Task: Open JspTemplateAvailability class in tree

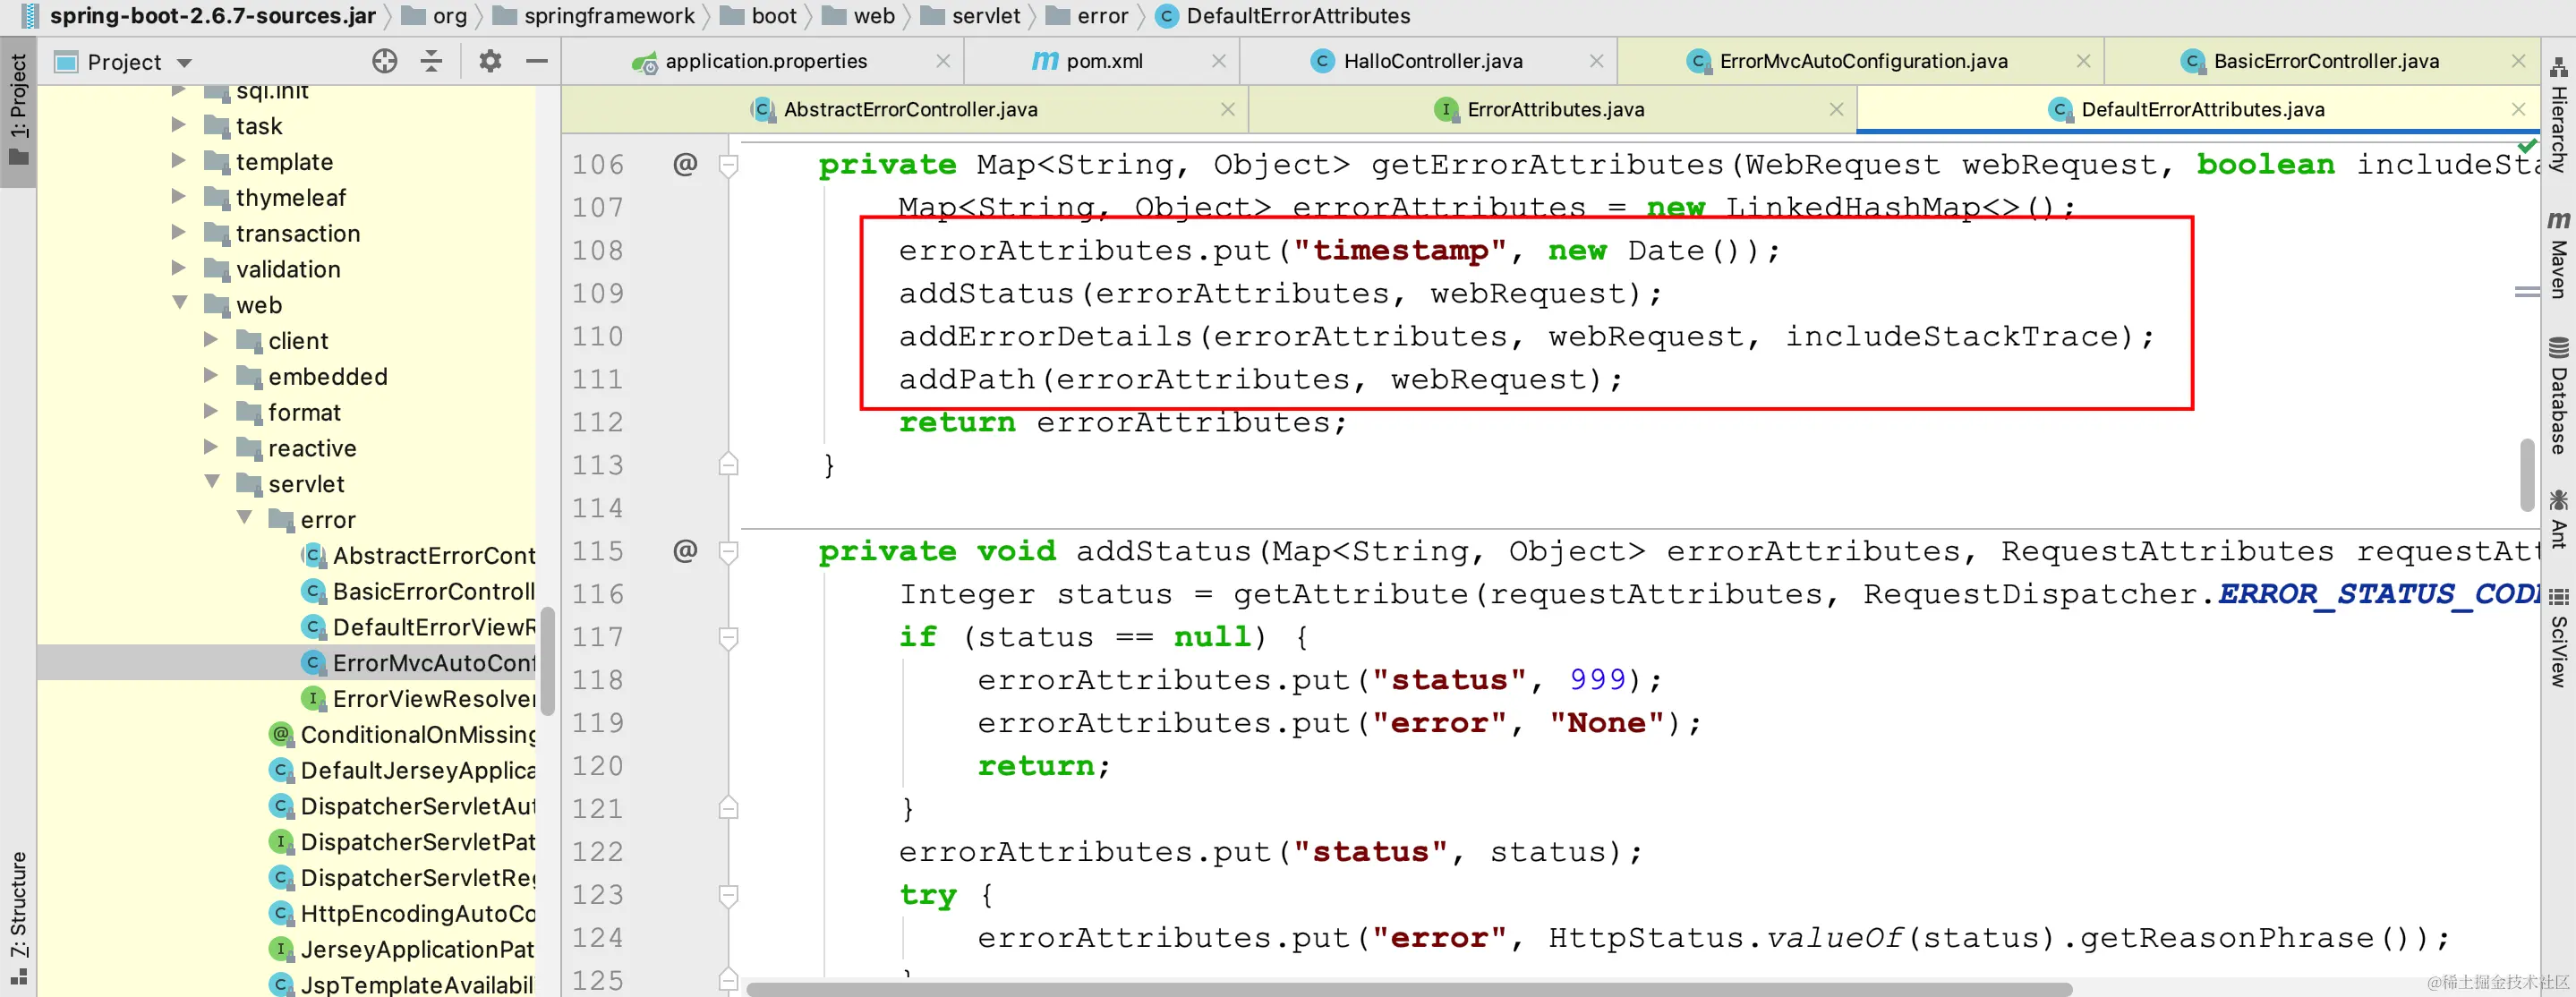Action: (x=402, y=985)
